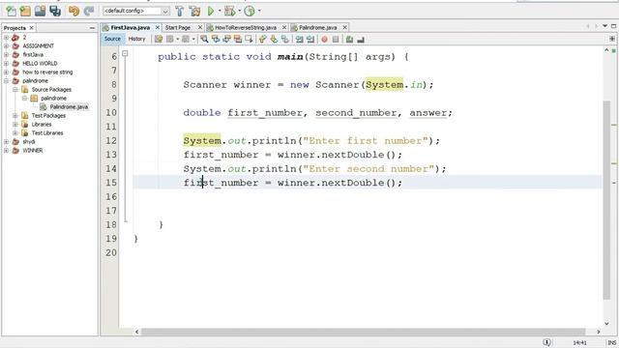Close the Palindrome.java tab
This screenshot has width=619, height=348.
[344, 27]
